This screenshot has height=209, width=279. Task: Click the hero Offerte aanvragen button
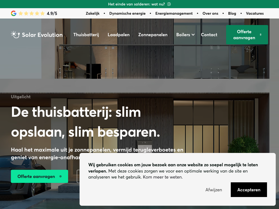click(x=40, y=176)
